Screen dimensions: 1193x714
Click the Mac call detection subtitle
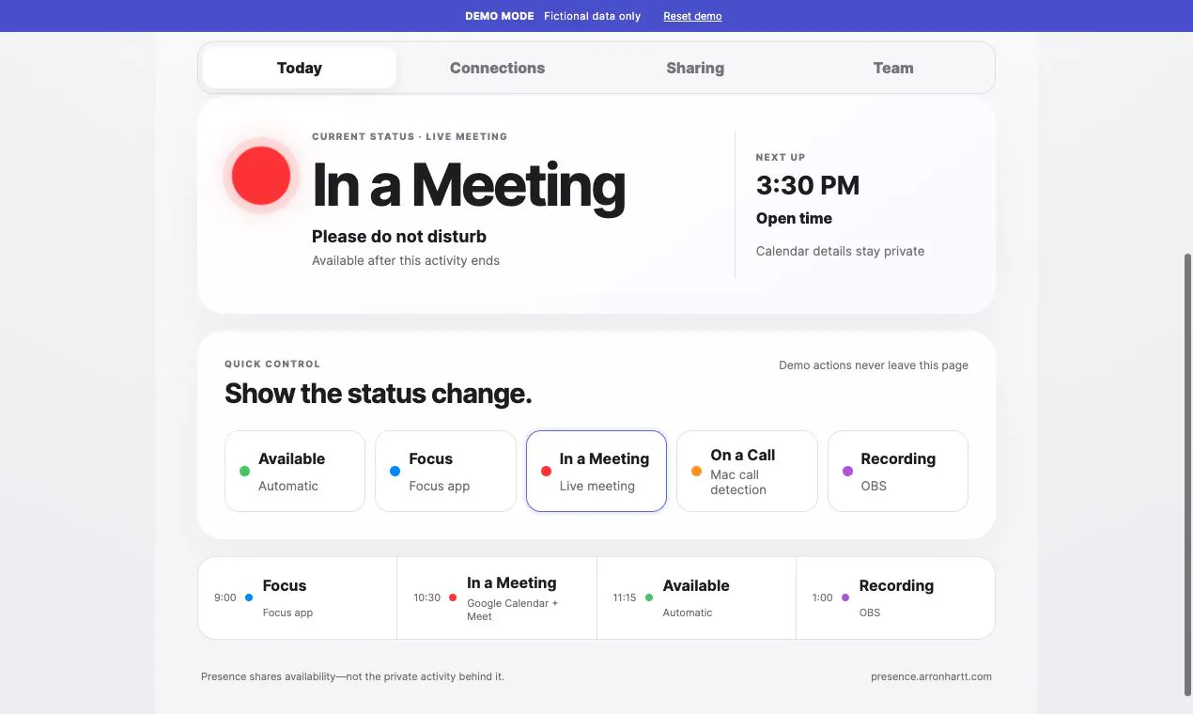738,482
